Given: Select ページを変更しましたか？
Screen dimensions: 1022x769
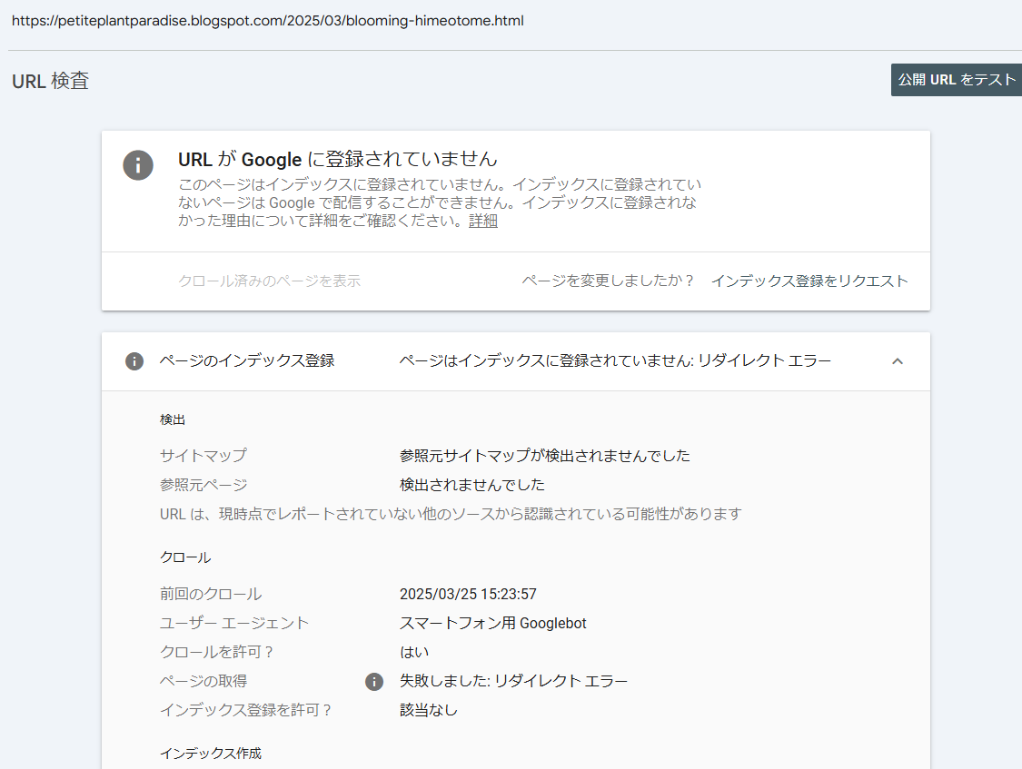Looking at the screenshot, I should pos(609,281).
